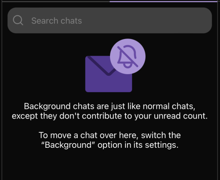Click the muted bell badge icon
The height and width of the screenshot is (180, 220).
click(128, 57)
